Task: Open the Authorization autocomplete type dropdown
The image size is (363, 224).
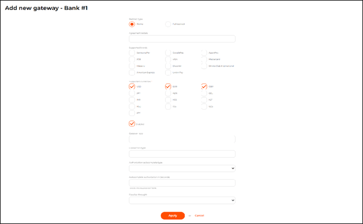Action: point(181,169)
